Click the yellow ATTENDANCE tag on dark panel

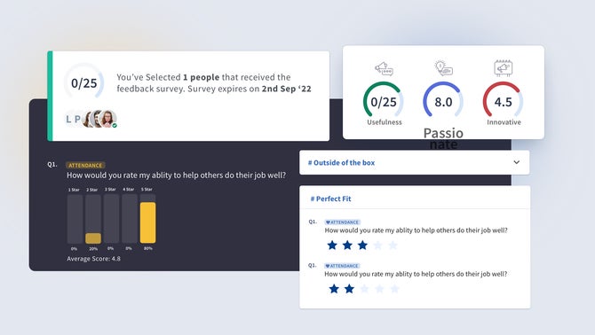pos(85,166)
